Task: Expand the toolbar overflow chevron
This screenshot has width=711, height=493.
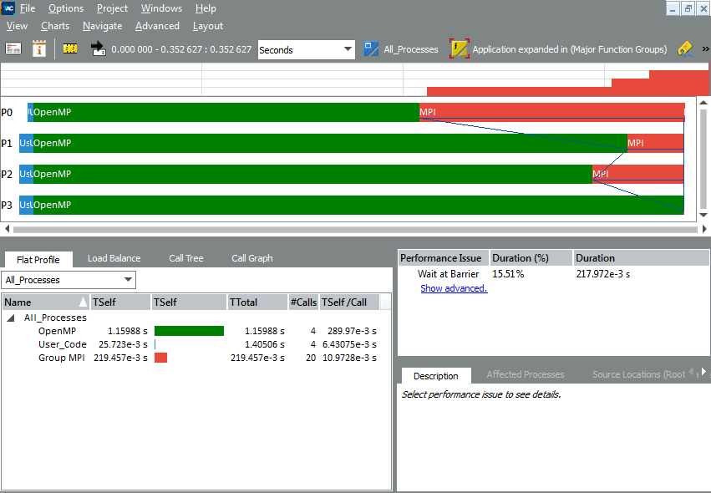Action: [x=704, y=49]
